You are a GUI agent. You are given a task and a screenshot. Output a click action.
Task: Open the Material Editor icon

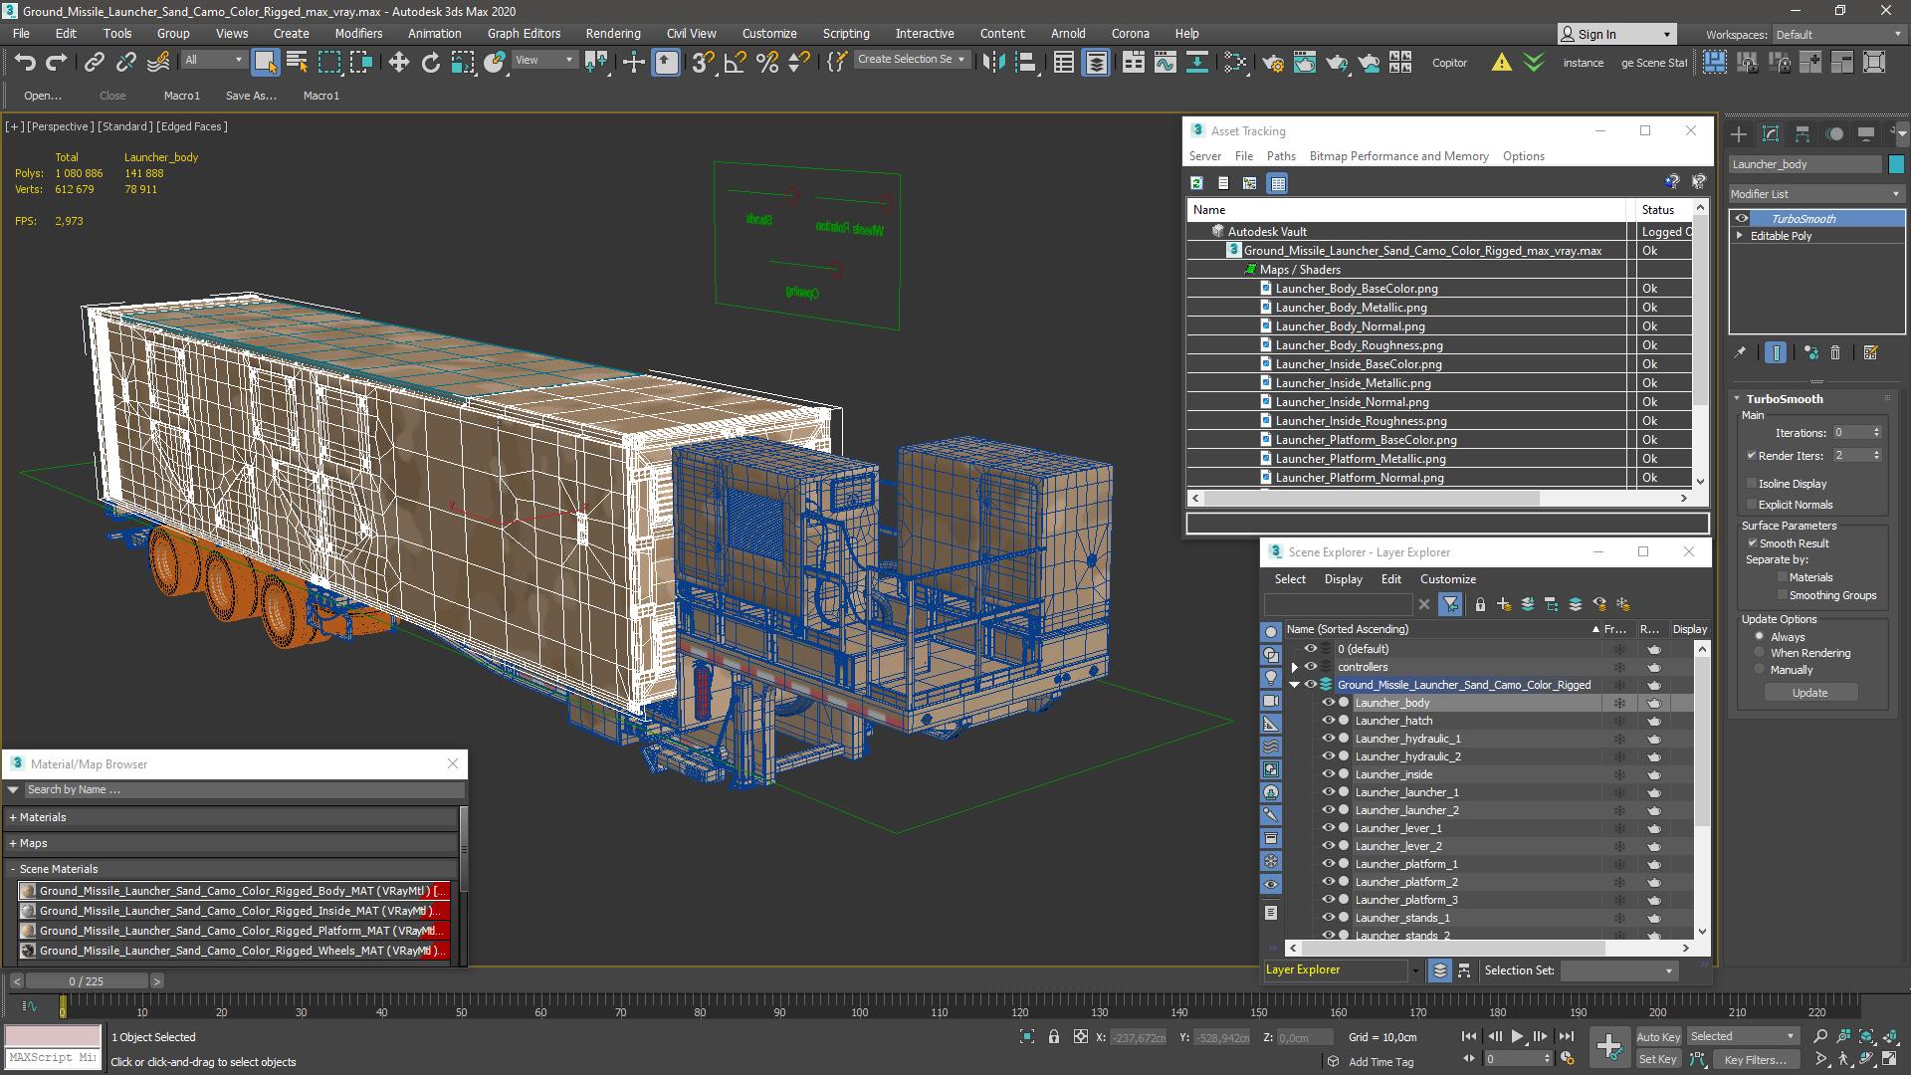point(1235,62)
